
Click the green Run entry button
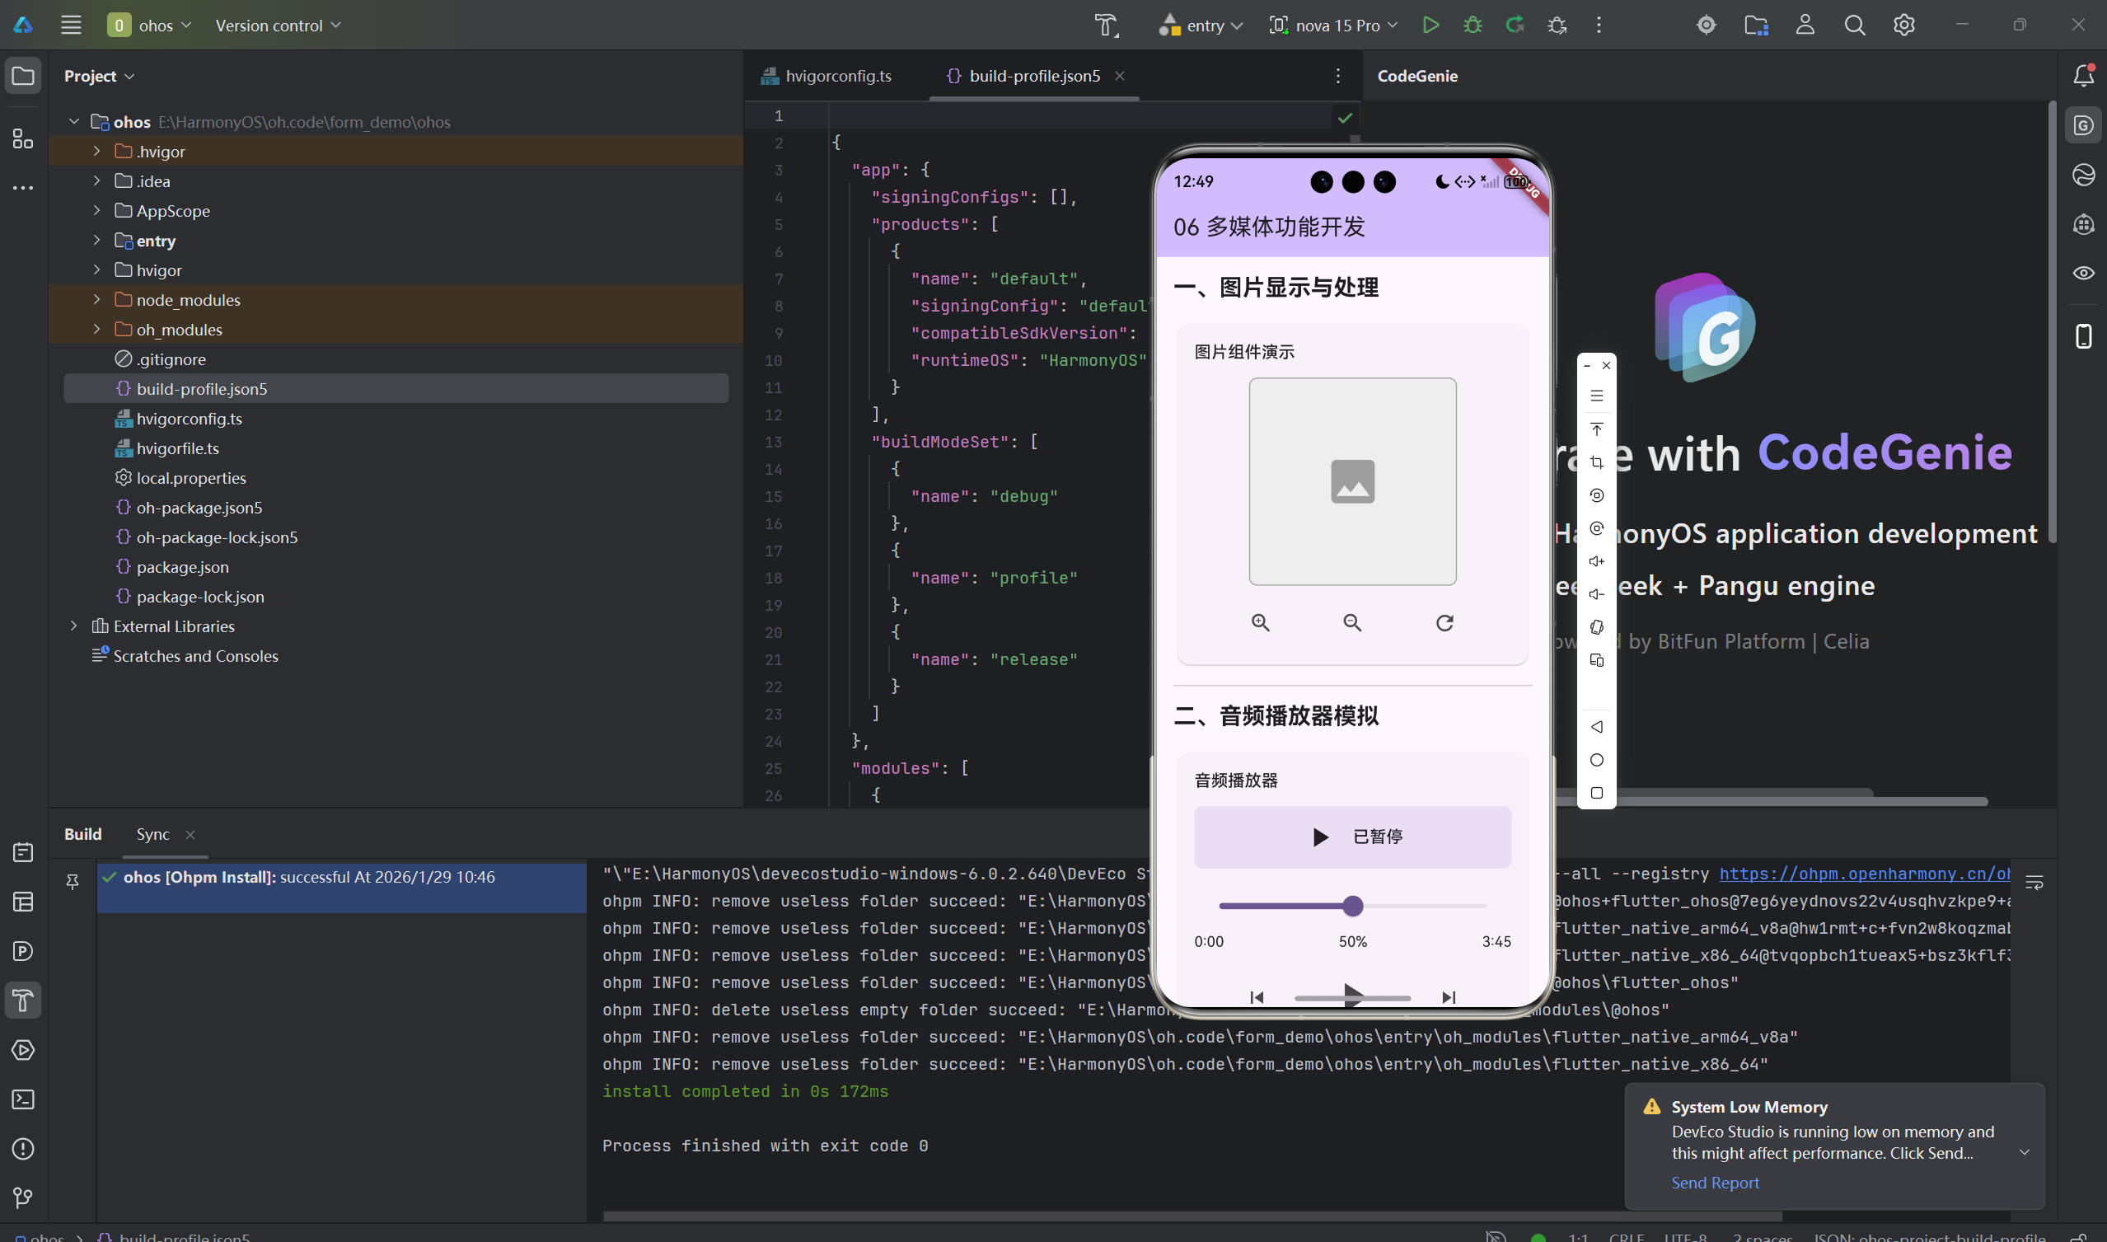point(1430,25)
